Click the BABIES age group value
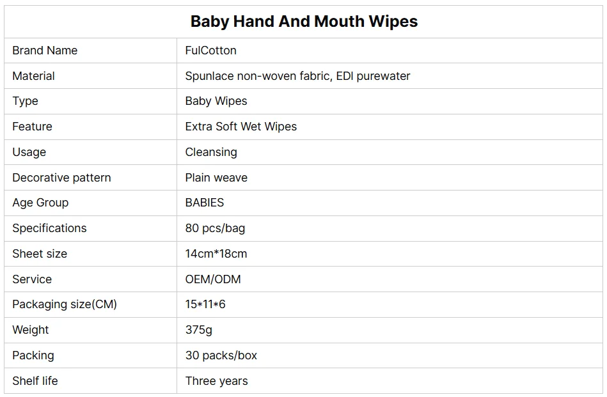 click(x=205, y=203)
